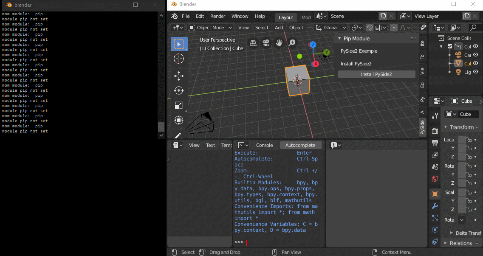The width and height of the screenshot is (483, 256).
Task: Open the Physics properties tab
Action: coord(435,230)
